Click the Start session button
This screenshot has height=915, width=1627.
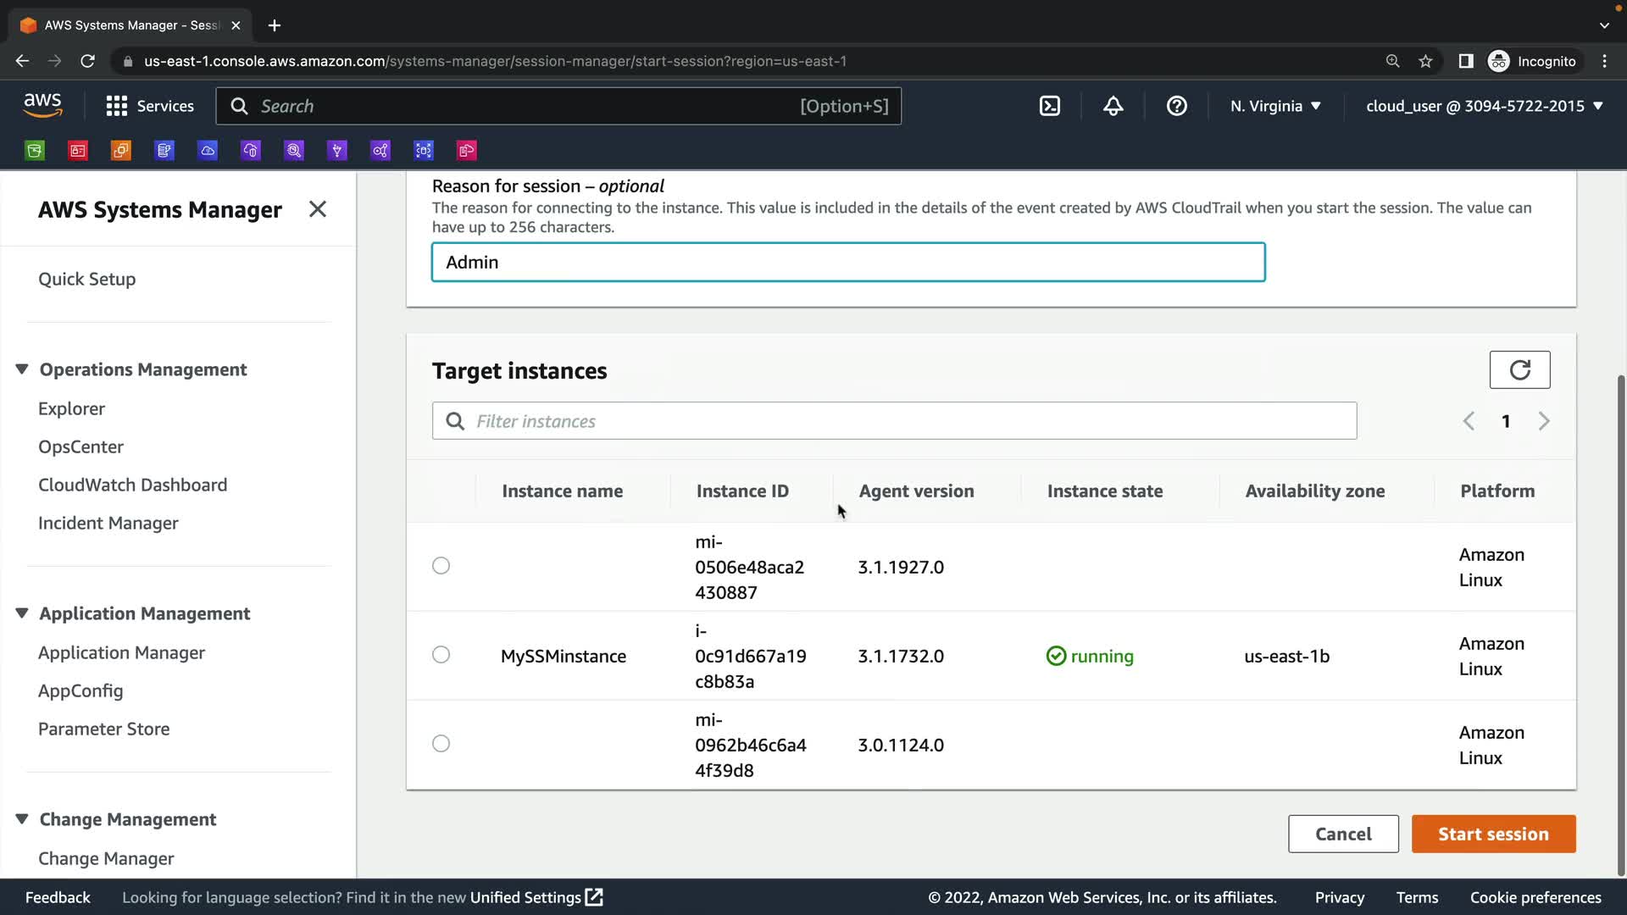(x=1493, y=834)
